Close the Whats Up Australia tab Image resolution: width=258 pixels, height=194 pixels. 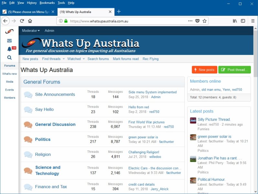[110, 12]
